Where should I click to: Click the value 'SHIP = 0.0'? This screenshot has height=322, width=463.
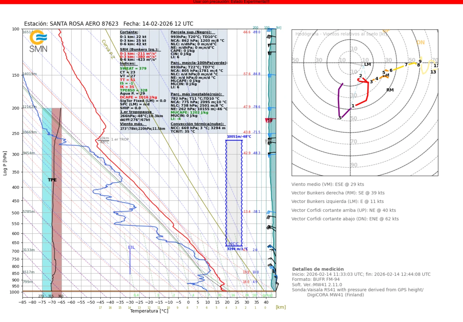[x=131, y=108]
